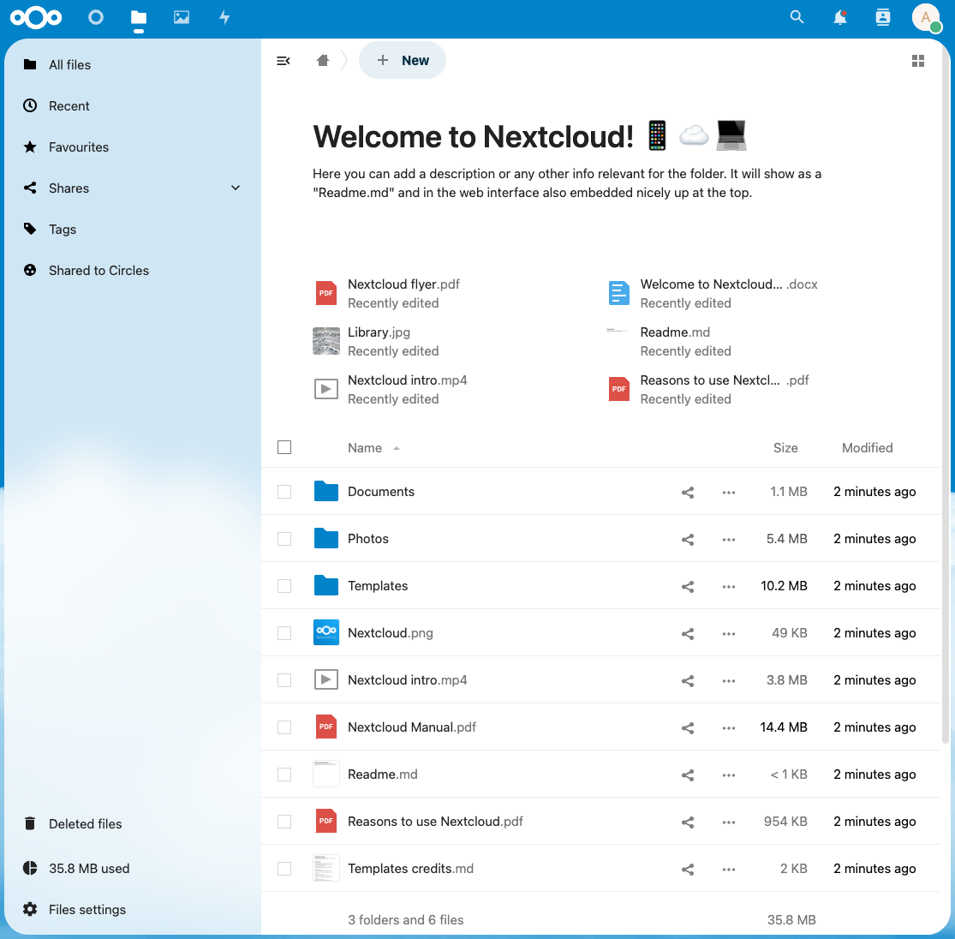Open the Dashboard (circle icon)
The image size is (955, 939).
click(95, 18)
